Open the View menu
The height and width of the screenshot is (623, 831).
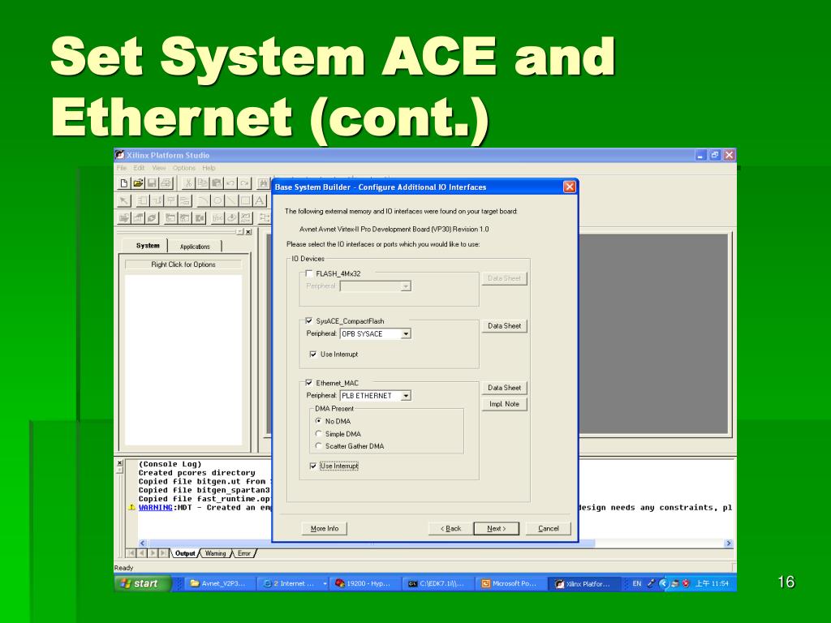point(158,168)
